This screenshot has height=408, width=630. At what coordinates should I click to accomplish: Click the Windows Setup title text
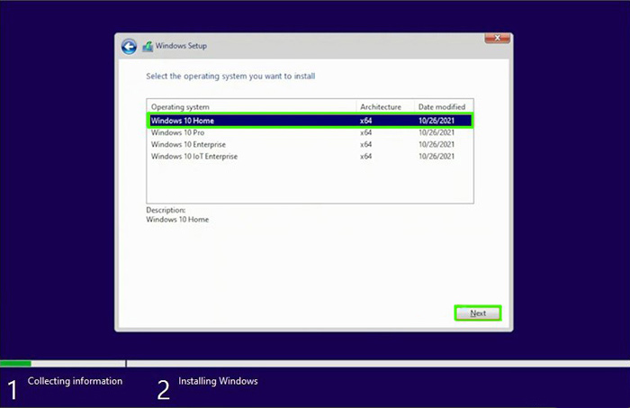coord(181,46)
